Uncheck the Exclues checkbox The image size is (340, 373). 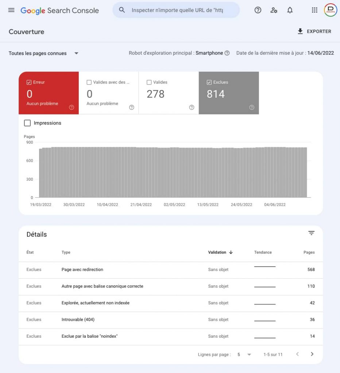click(x=209, y=82)
